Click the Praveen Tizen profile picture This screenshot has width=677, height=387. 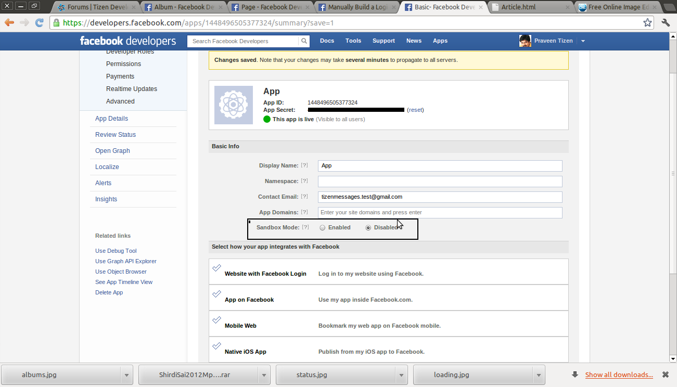point(525,41)
